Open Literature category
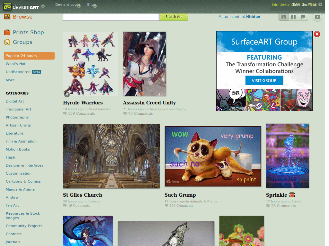329x246 pixels. pos(14,133)
